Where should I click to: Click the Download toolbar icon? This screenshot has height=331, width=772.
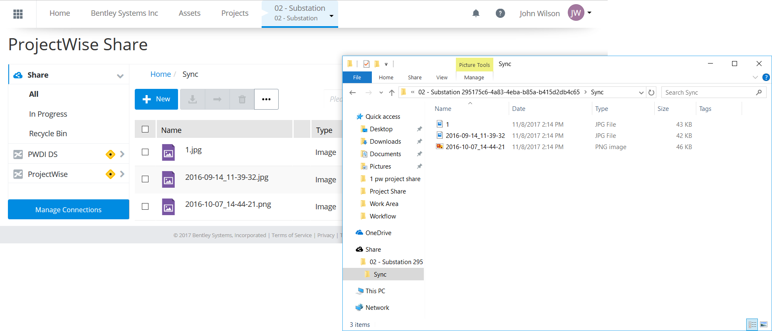coord(192,99)
